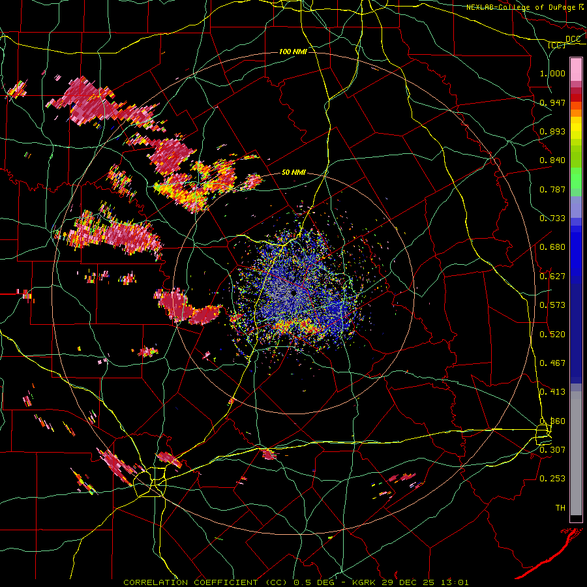Viewport: 587px width, 587px height.
Task: Click the 0.253 scale value
Action: (x=552, y=479)
